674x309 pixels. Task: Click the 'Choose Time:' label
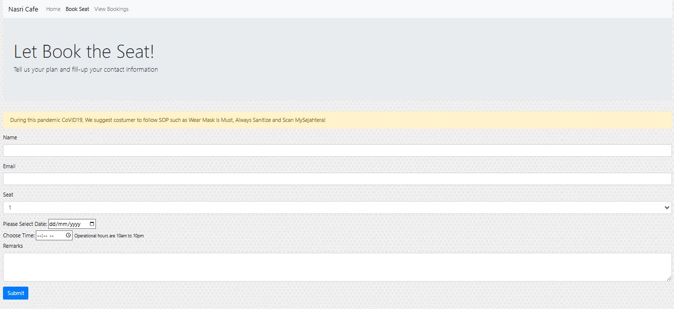[x=19, y=235]
